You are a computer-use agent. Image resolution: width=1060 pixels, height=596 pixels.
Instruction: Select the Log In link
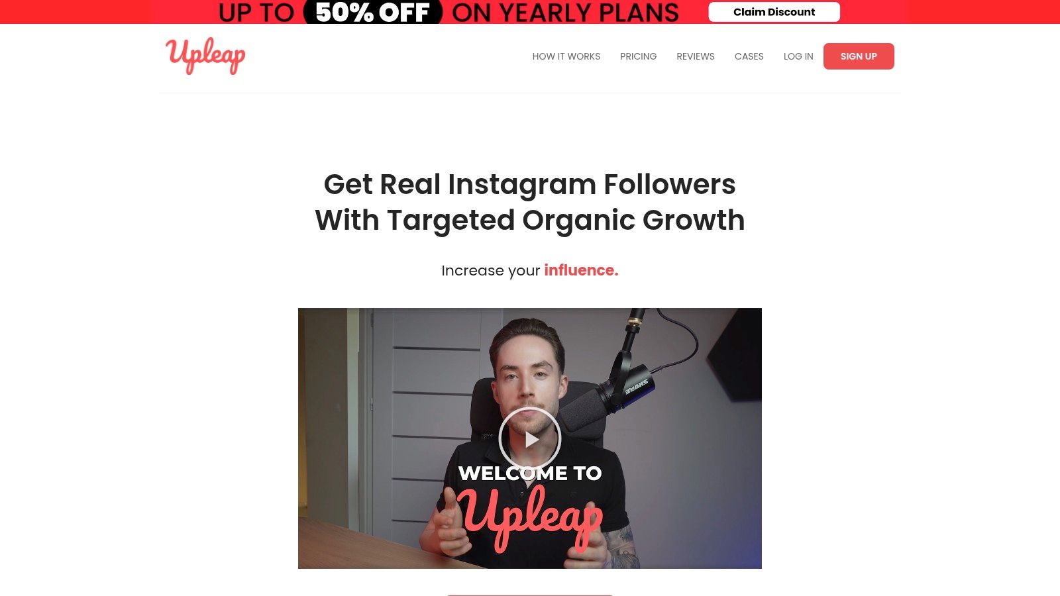(x=798, y=56)
